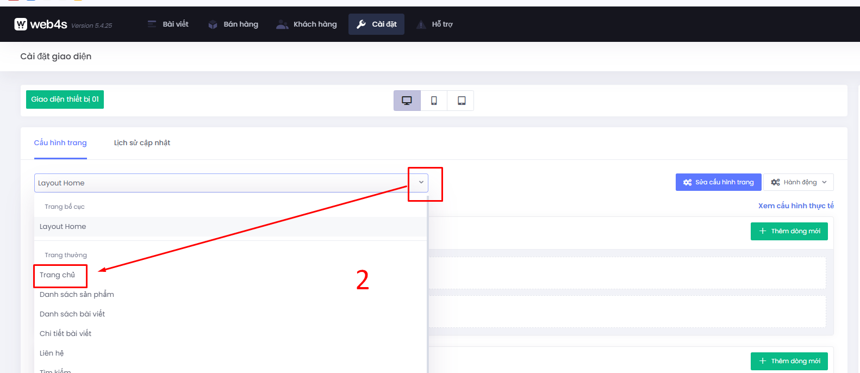This screenshot has height=373, width=860.
Task: Switch to Lịch sử cập nhật tab
Action: [142, 143]
